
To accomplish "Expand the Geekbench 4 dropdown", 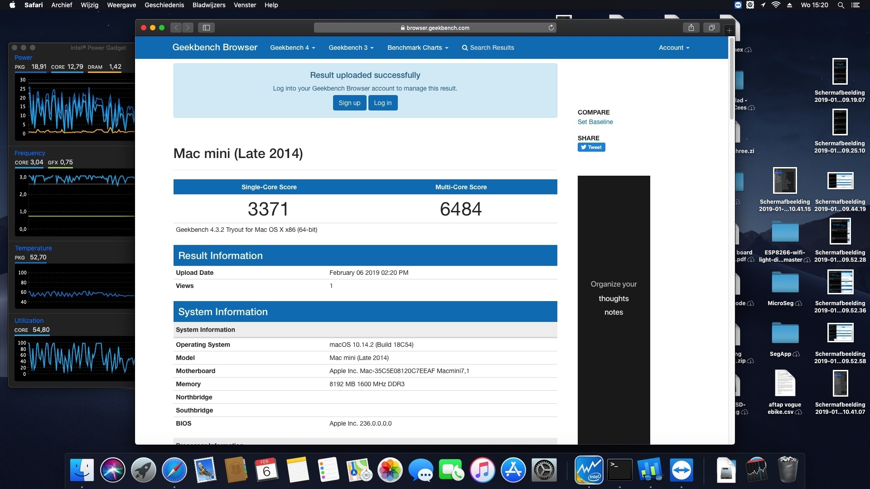I will coord(292,48).
